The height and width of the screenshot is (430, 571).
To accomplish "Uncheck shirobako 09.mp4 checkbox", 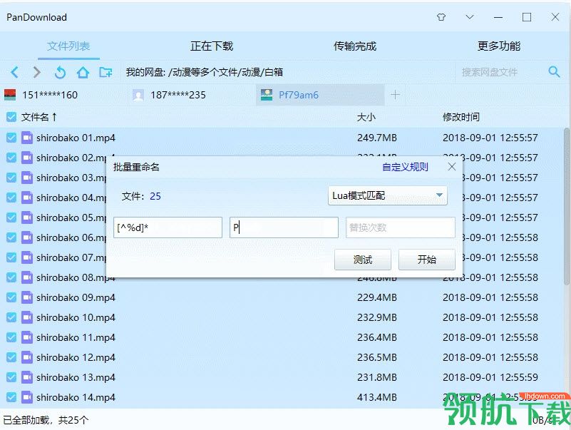I will [11, 297].
